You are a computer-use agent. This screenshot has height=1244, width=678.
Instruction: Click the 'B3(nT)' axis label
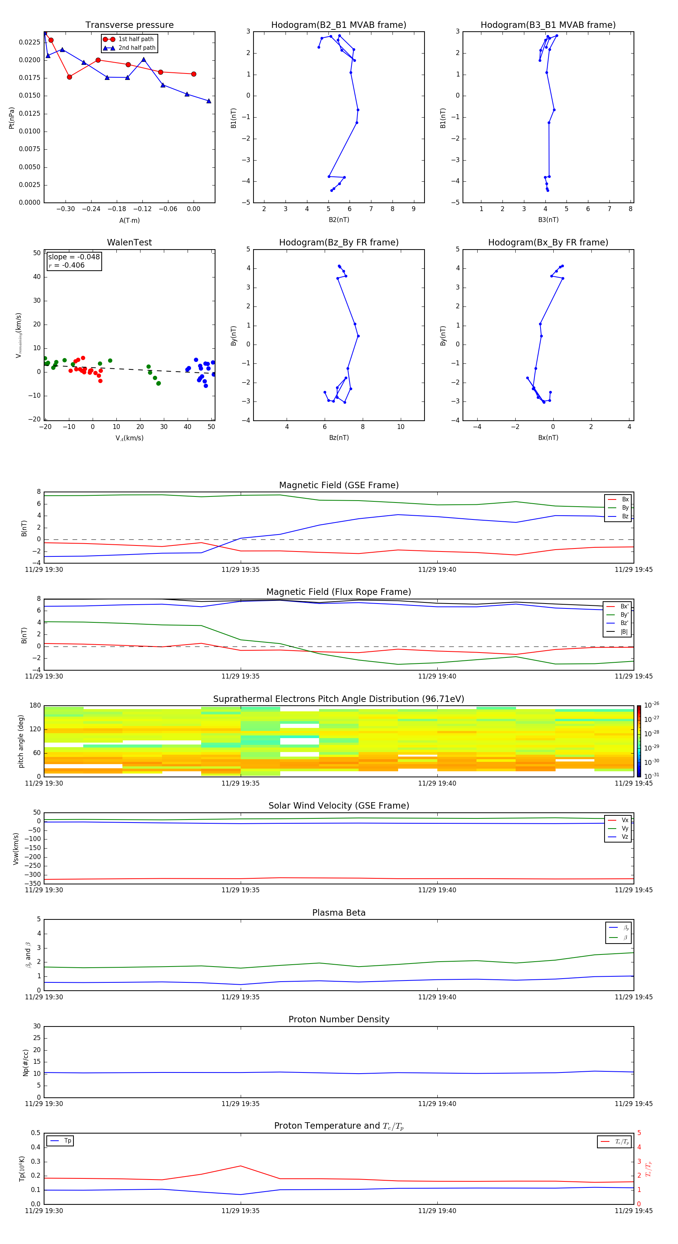(x=548, y=220)
